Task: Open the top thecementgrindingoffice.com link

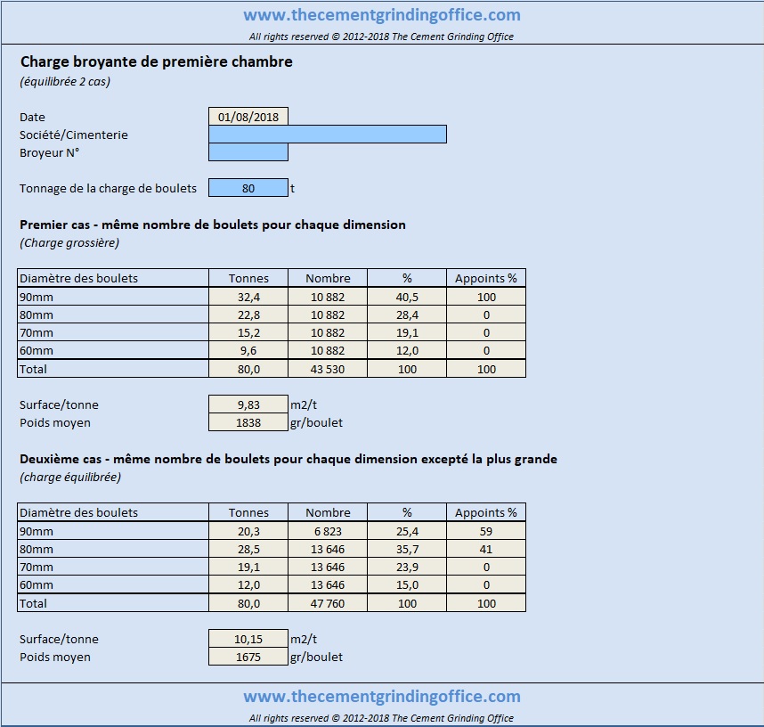Action: tap(382, 15)
